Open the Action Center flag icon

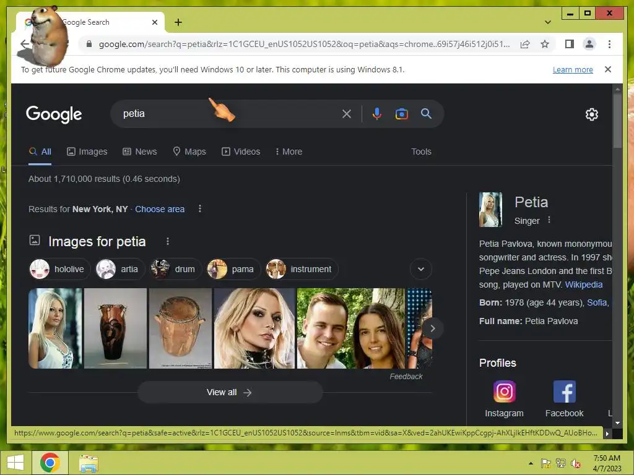[x=545, y=463]
